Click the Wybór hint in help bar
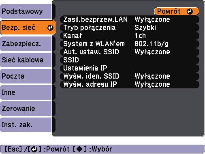Screen dimensions: 205x154 point(102,149)
